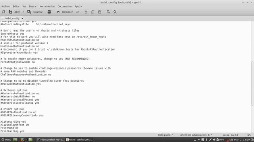Open the Archivo menu

6,6
